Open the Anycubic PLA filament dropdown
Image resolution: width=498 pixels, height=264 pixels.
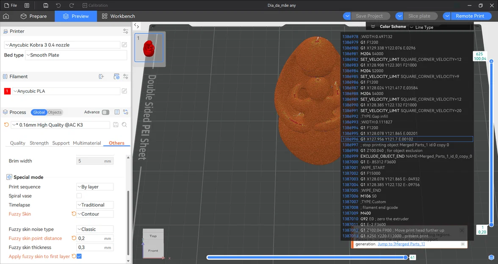click(x=66, y=91)
